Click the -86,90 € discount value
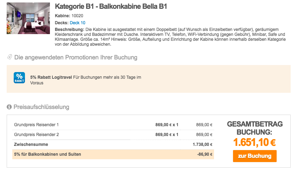Image resolution: width=297 pixels, height=174 pixels. (x=205, y=154)
